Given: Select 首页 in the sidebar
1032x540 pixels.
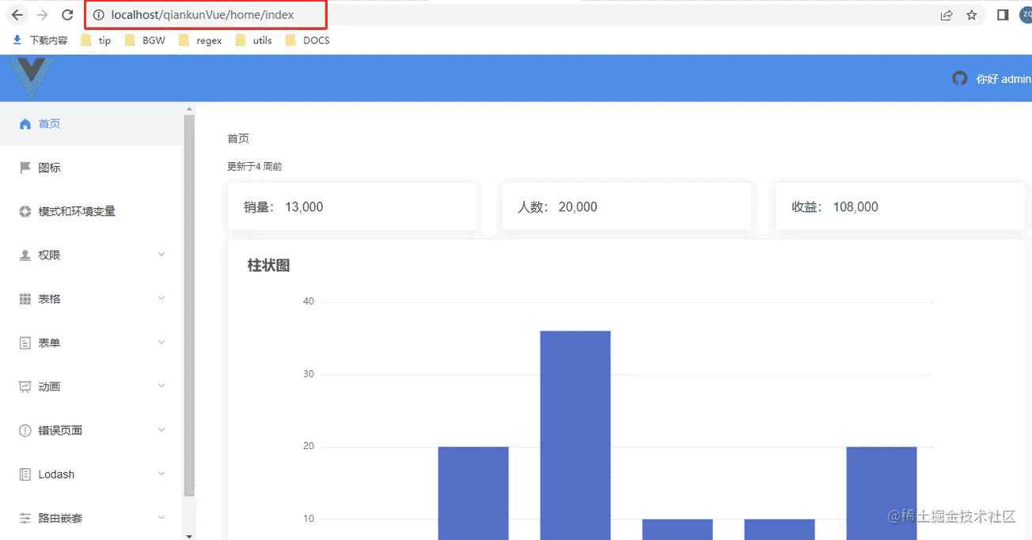Looking at the screenshot, I should pyautogui.click(x=49, y=124).
